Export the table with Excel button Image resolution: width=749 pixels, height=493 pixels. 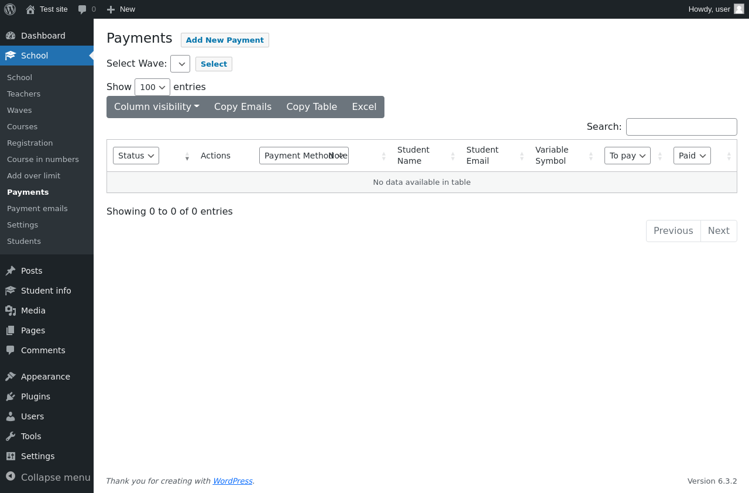(364, 107)
